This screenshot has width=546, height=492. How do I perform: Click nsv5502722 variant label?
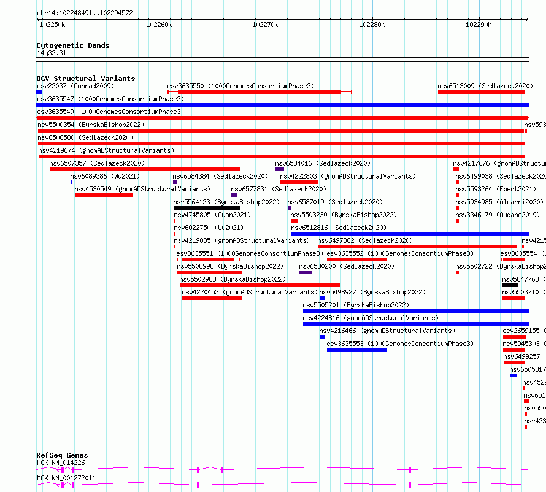(501, 266)
